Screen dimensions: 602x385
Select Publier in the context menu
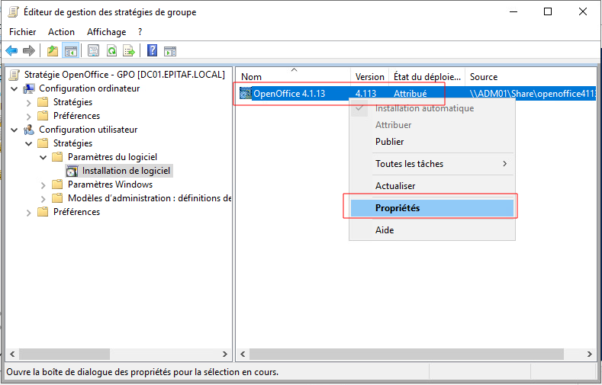coord(389,142)
